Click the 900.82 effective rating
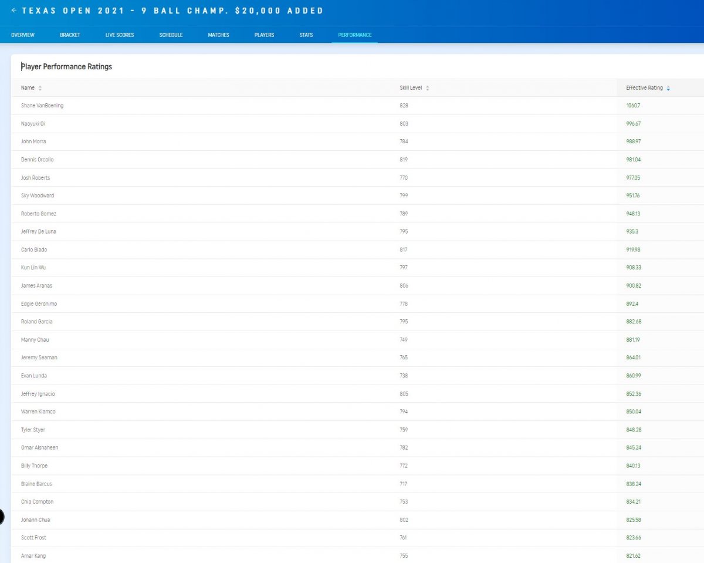This screenshot has width=704, height=563. tap(634, 285)
